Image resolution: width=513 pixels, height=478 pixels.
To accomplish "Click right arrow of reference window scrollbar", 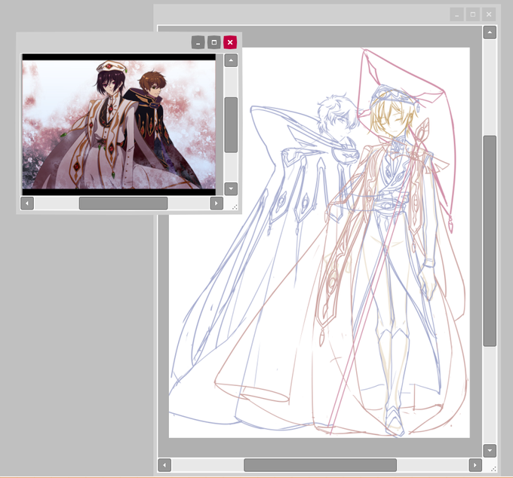I will 217,203.
